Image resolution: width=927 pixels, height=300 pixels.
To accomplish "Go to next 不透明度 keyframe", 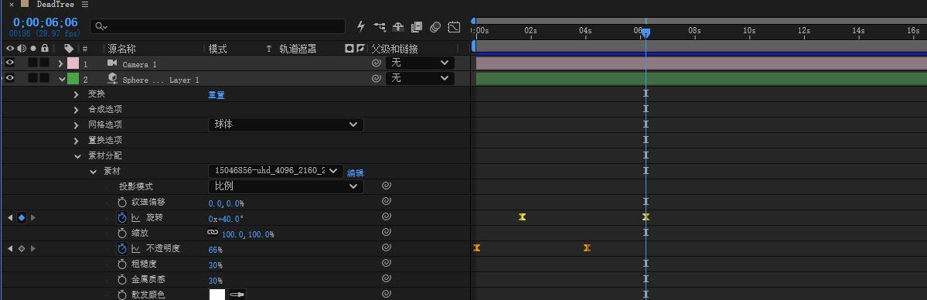I will tap(33, 248).
